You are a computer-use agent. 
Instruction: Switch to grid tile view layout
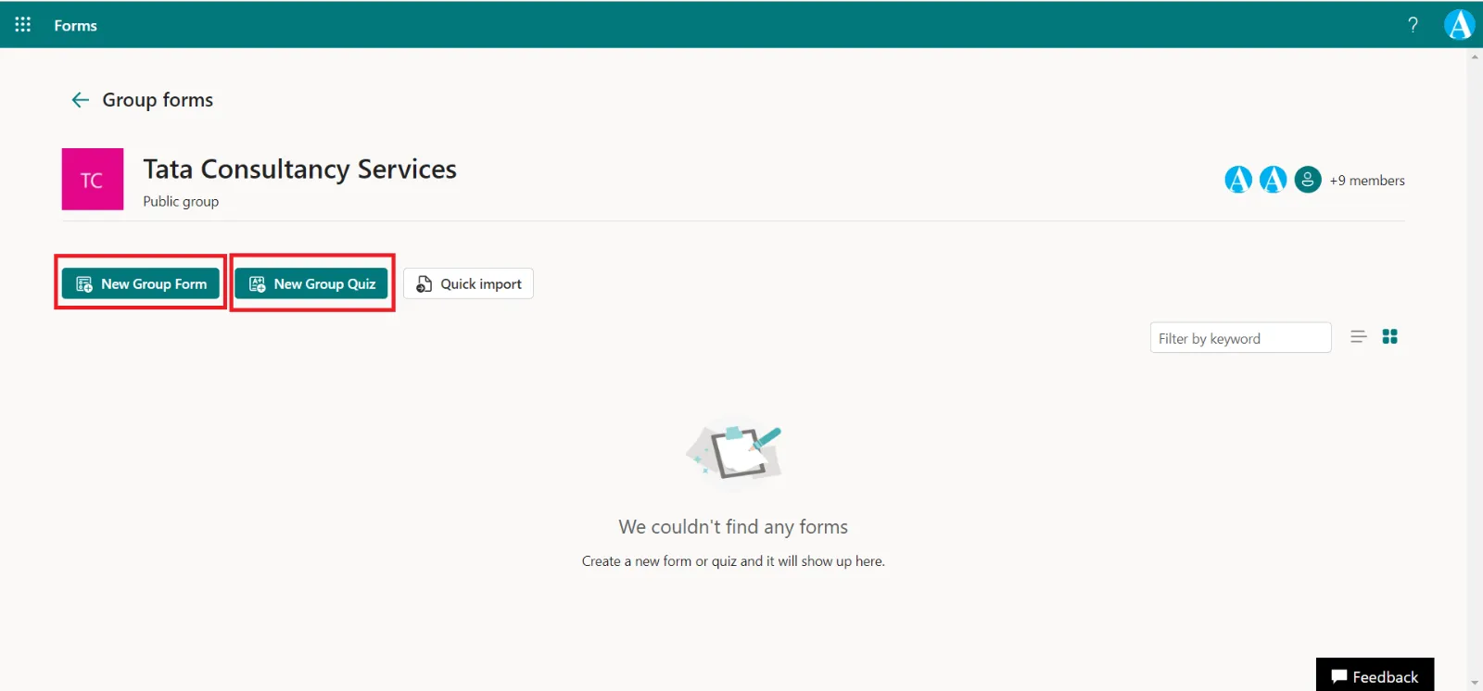coord(1389,337)
